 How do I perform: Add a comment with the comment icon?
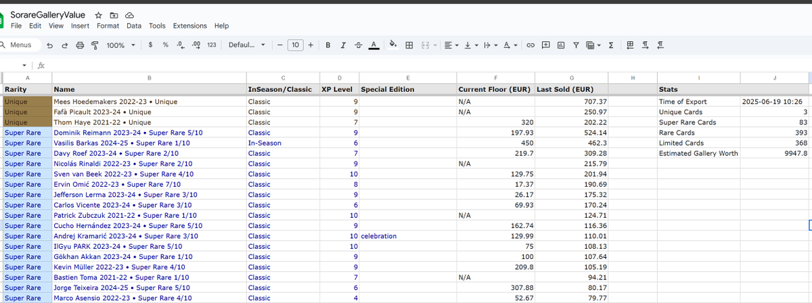click(x=545, y=45)
